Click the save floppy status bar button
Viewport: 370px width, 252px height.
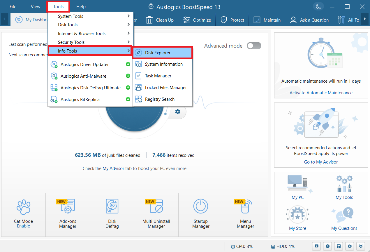pos(338,246)
